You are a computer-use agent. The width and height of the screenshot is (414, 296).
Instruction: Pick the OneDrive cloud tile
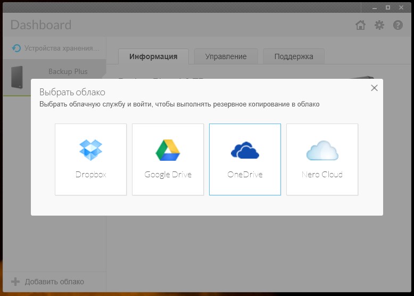pos(245,160)
